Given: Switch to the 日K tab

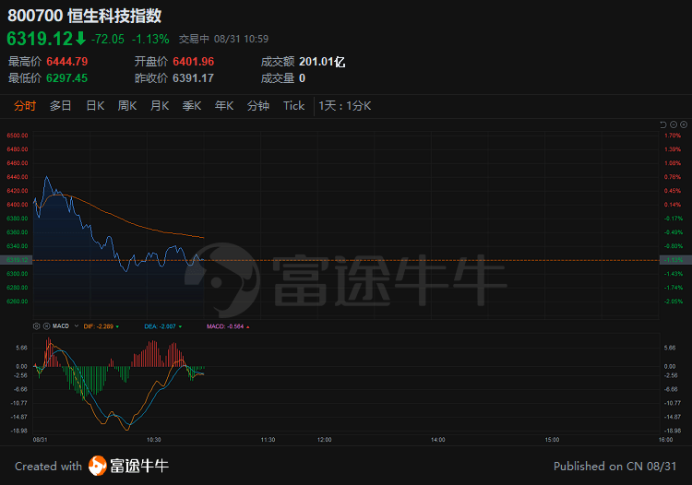Looking at the screenshot, I should [95, 106].
